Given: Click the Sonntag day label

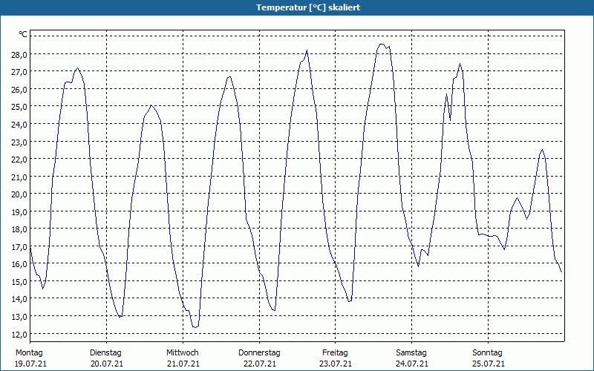Looking at the screenshot, I should pyautogui.click(x=487, y=353).
